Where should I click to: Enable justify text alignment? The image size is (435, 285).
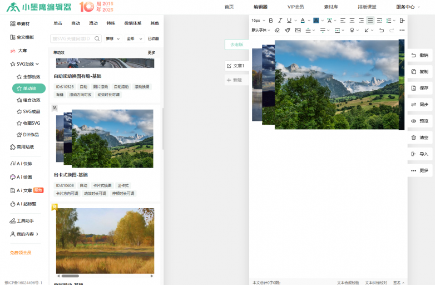[x=370, y=21]
